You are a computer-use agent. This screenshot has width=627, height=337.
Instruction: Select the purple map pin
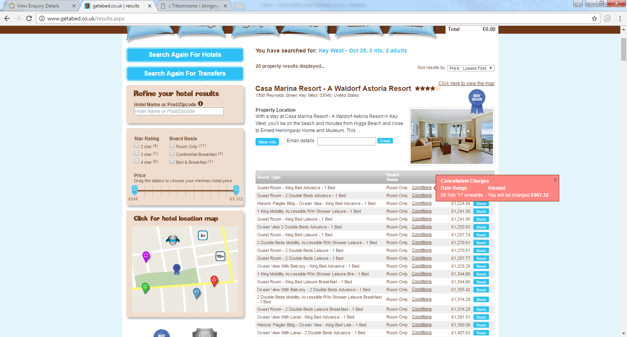(146, 257)
